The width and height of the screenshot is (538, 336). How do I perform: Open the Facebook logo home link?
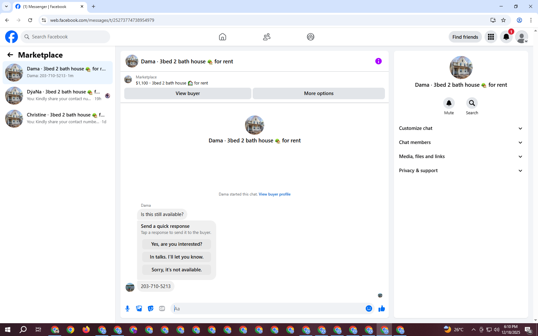point(12,37)
